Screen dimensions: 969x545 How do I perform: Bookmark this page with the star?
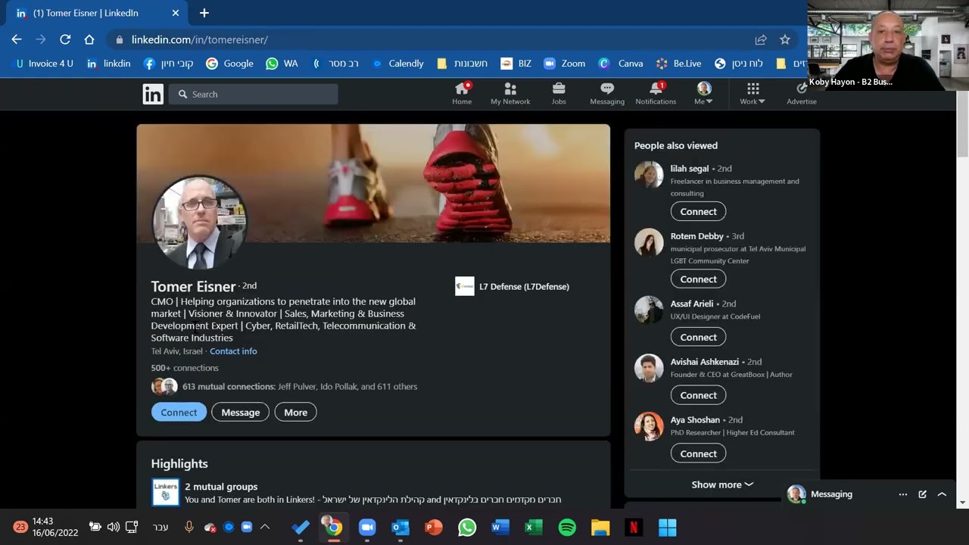785,39
